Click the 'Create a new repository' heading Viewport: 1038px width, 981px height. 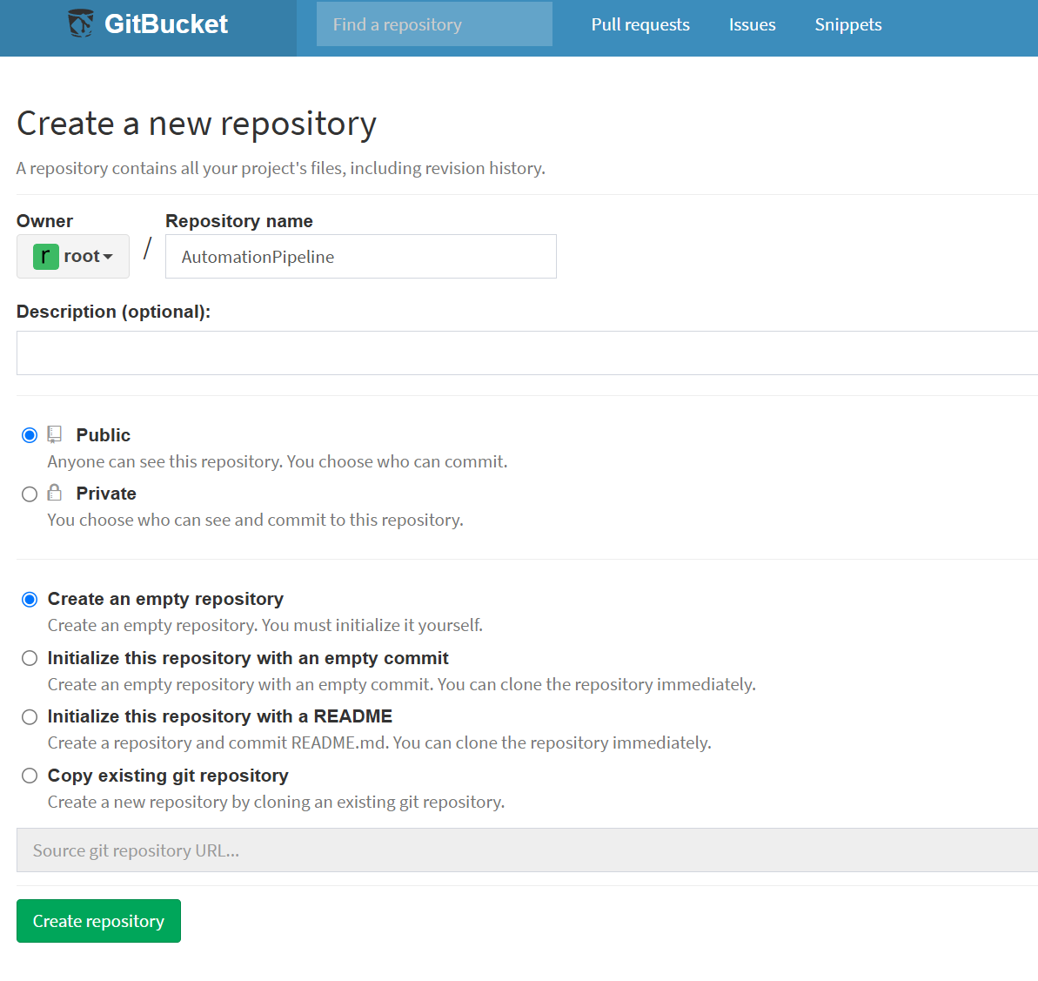tap(197, 124)
